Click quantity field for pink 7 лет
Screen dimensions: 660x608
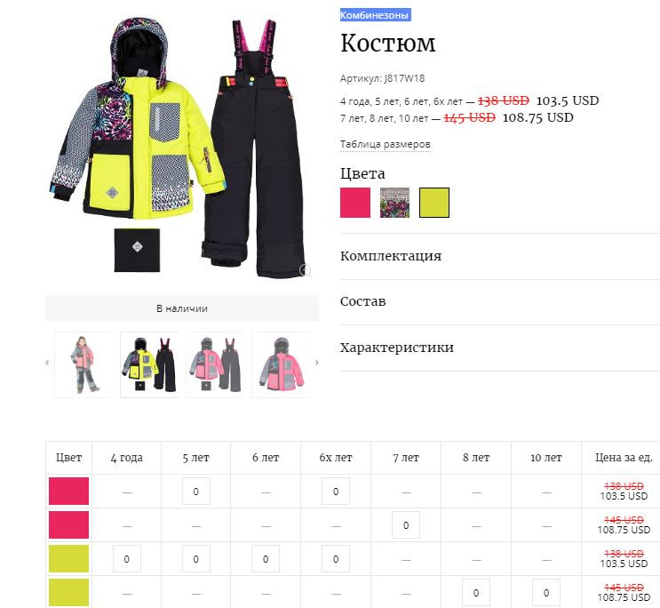click(406, 525)
